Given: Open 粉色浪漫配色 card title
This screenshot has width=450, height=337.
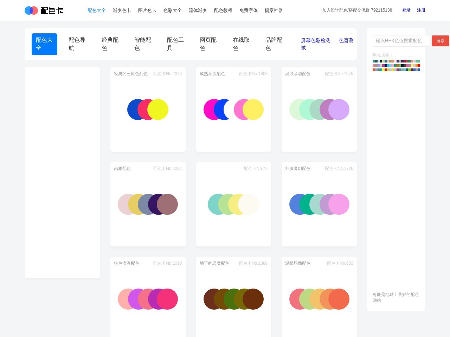Looking at the screenshot, I should pyautogui.click(x=127, y=263).
